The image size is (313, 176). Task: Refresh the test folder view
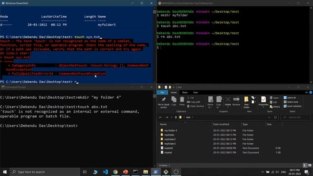point(275,117)
